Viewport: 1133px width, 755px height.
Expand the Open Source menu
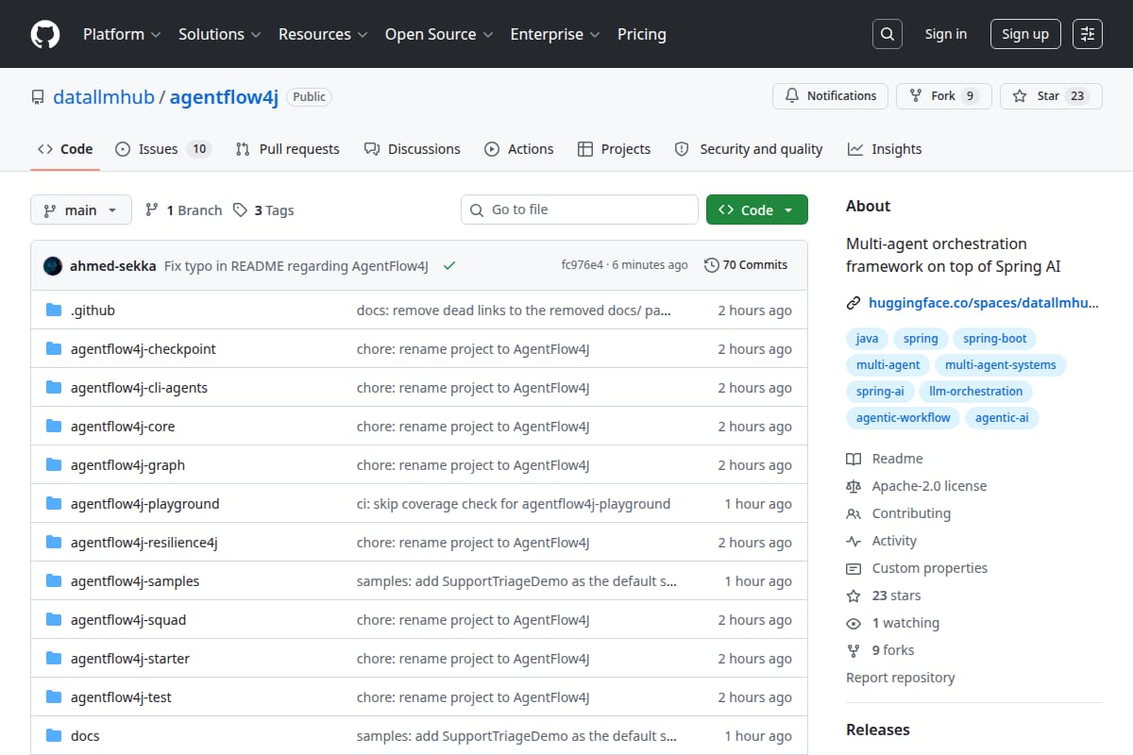(x=439, y=34)
